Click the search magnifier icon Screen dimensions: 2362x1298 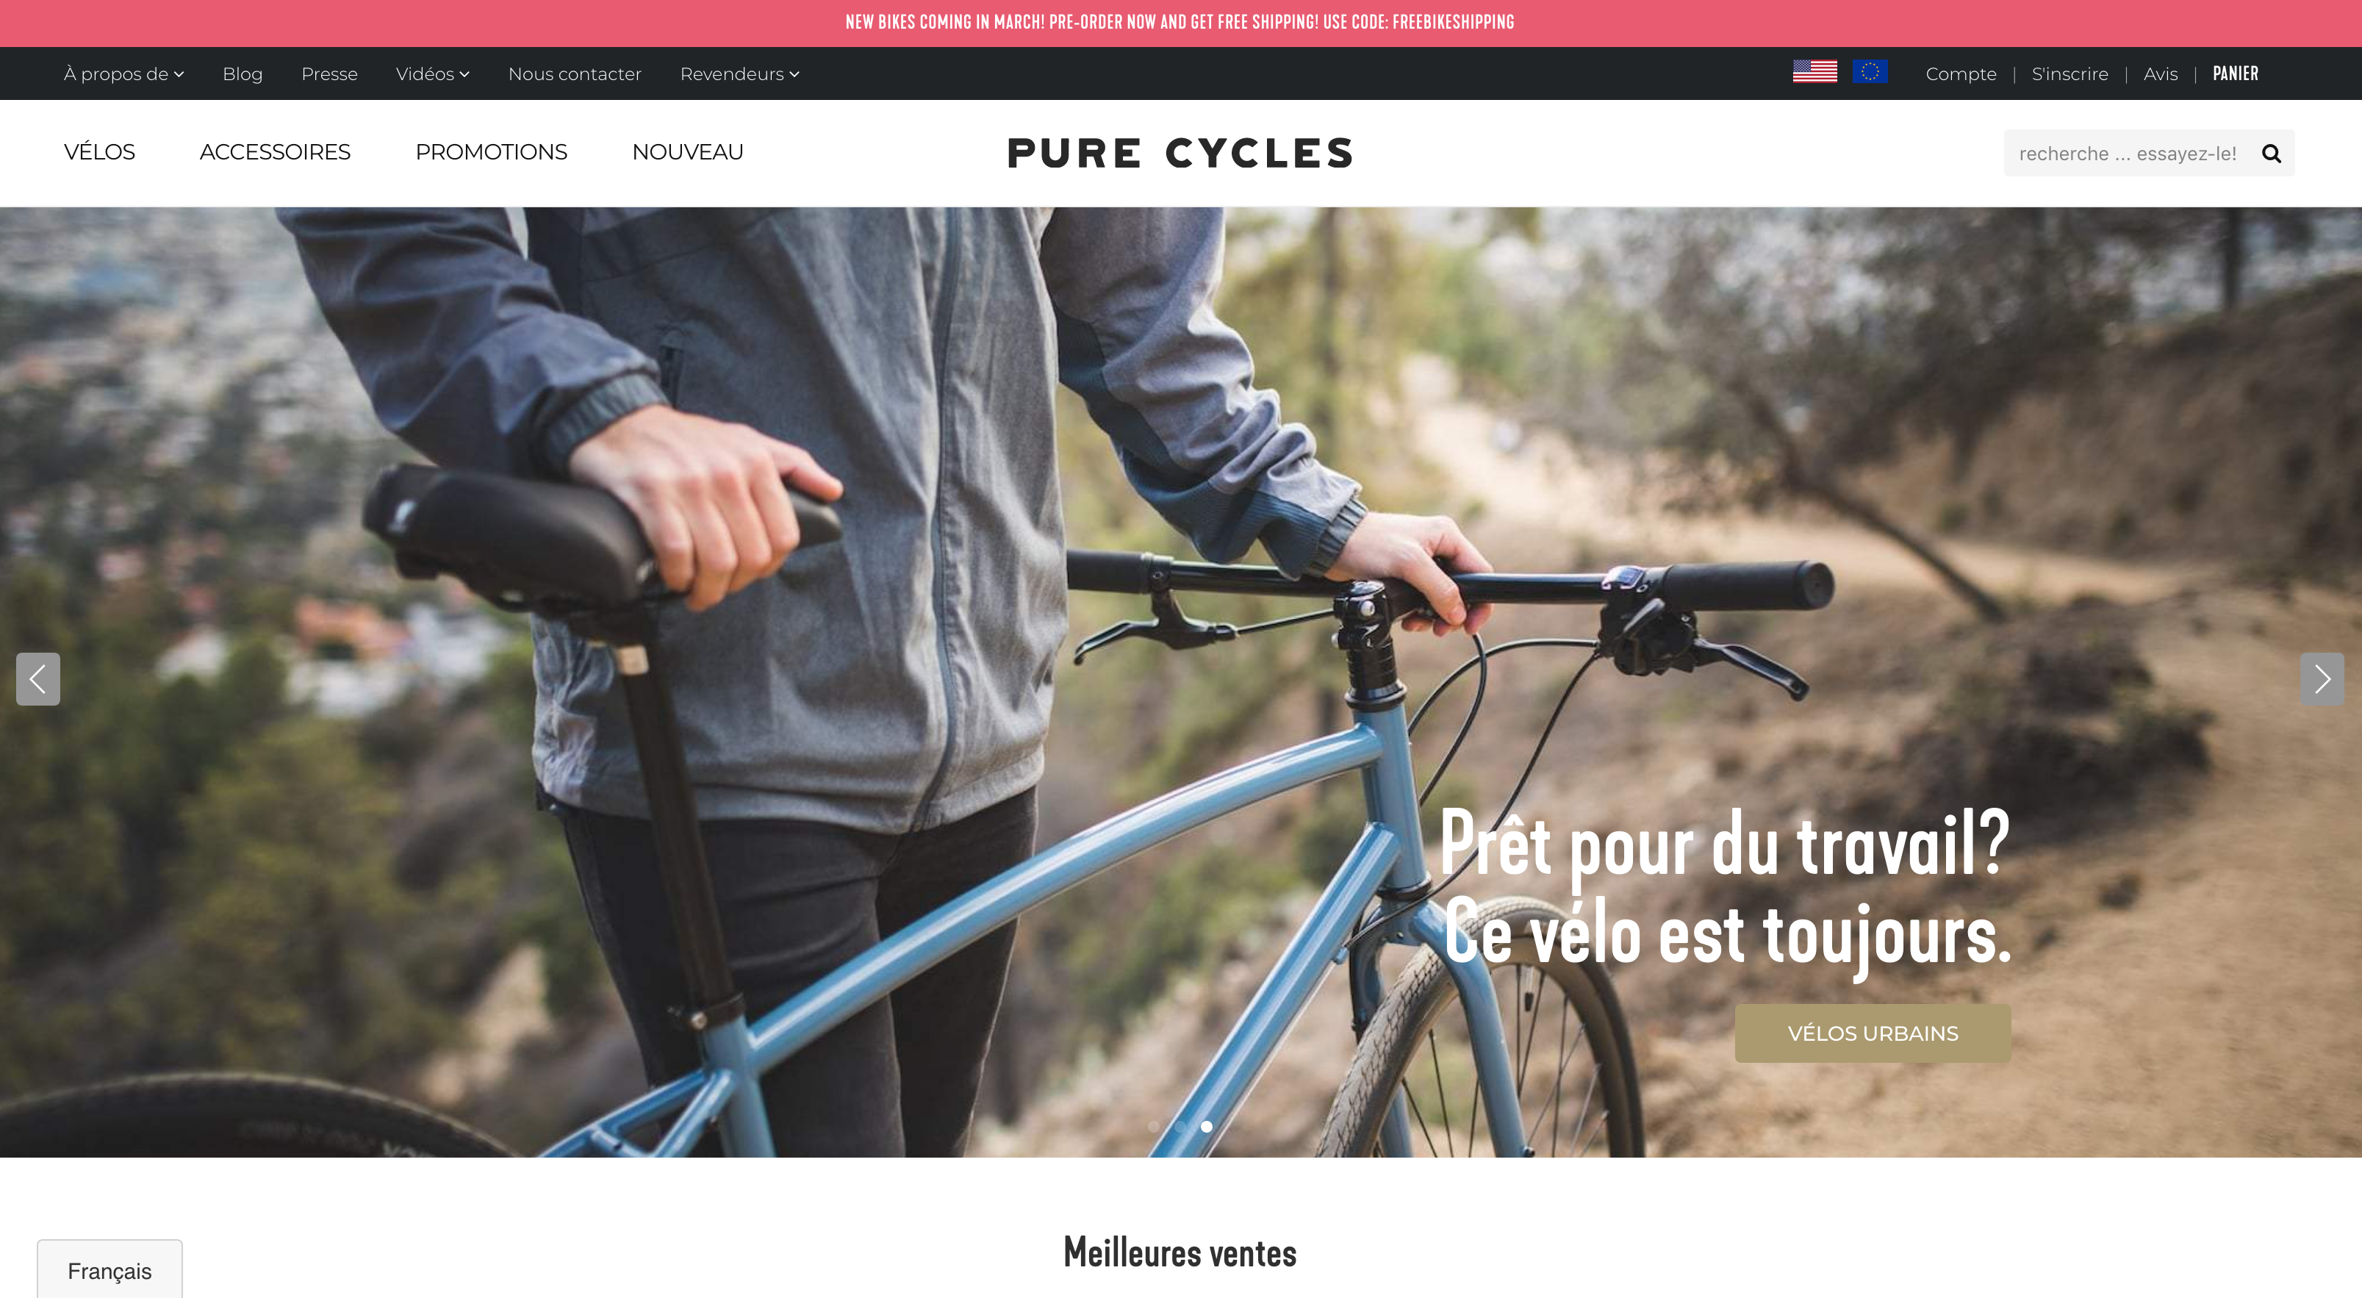click(2270, 153)
